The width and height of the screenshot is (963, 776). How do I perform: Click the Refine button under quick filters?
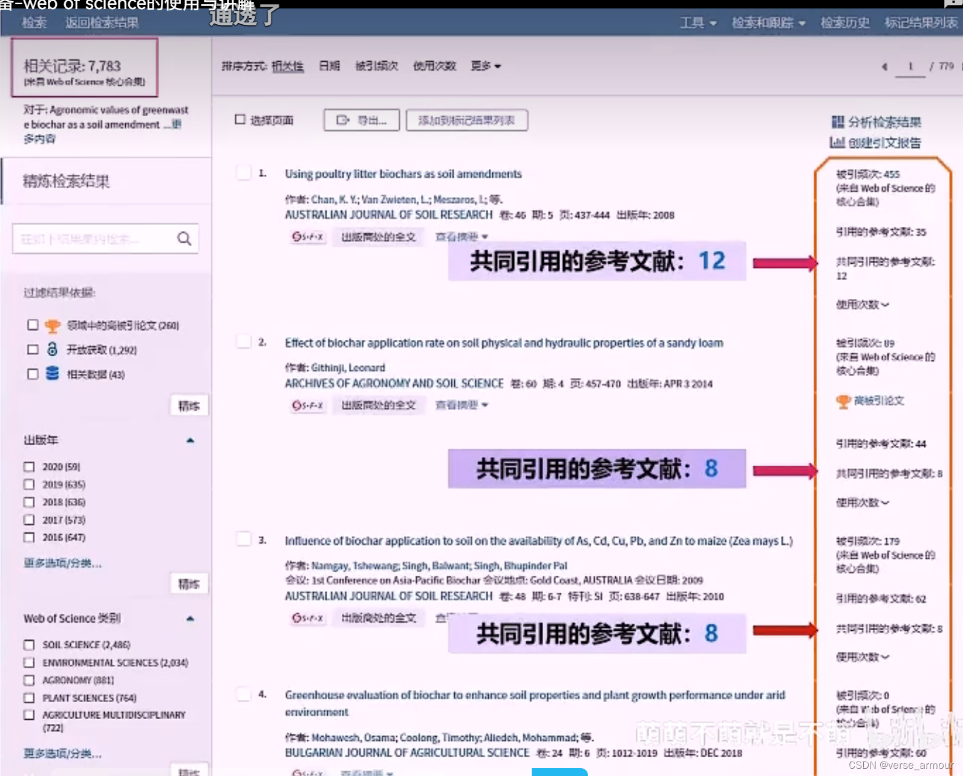tap(189, 406)
